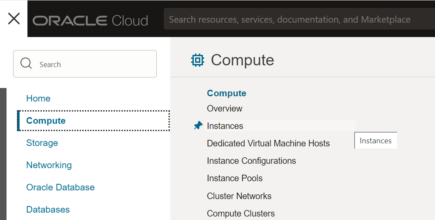Unpin Instances using the pin icon
This screenshot has height=220, width=435.
coord(198,125)
